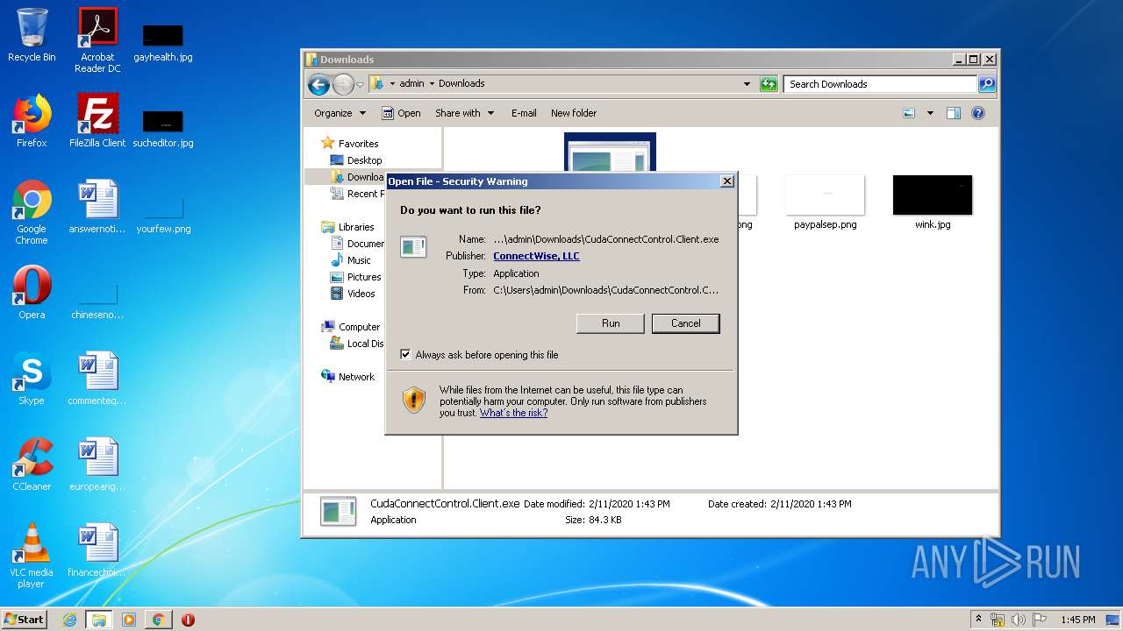Refresh the Downloads folder view

coord(769,84)
